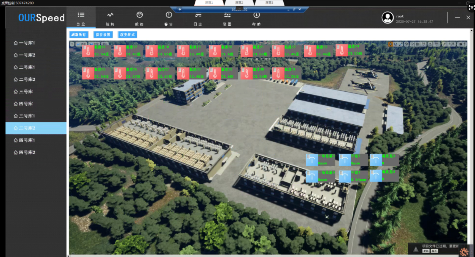Open the 警告 alerts icon
The height and width of the screenshot is (257, 475).
[x=169, y=15]
